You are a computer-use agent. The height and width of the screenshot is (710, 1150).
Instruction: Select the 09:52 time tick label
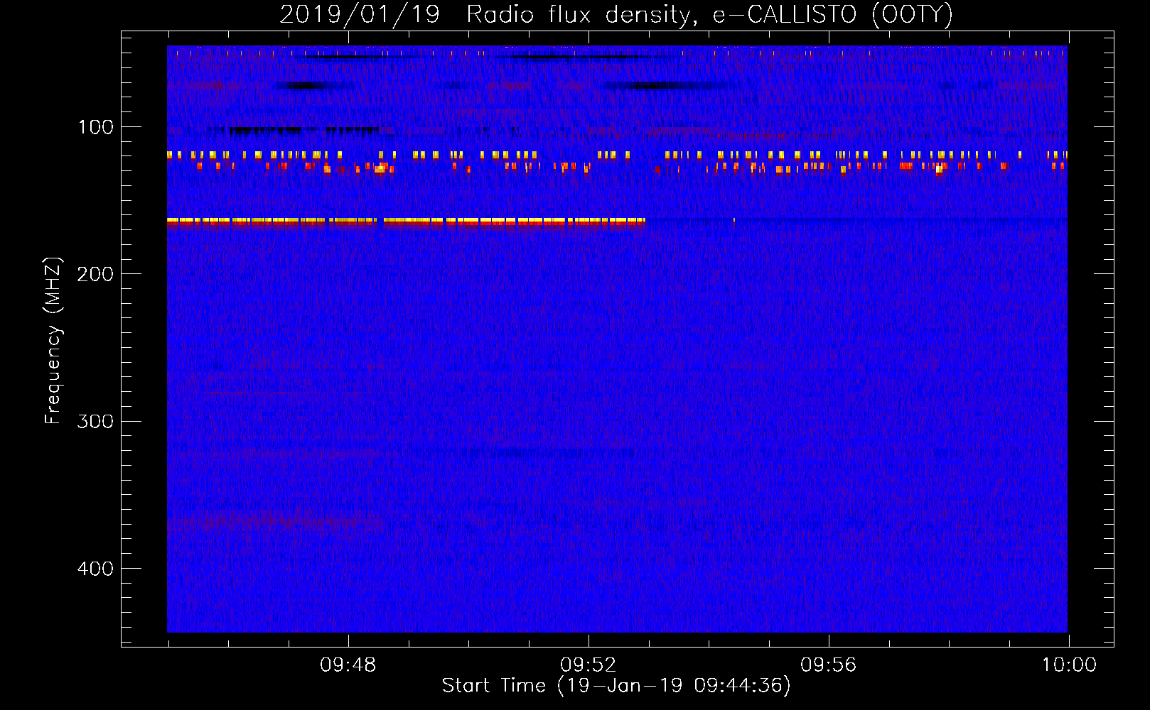pos(588,665)
